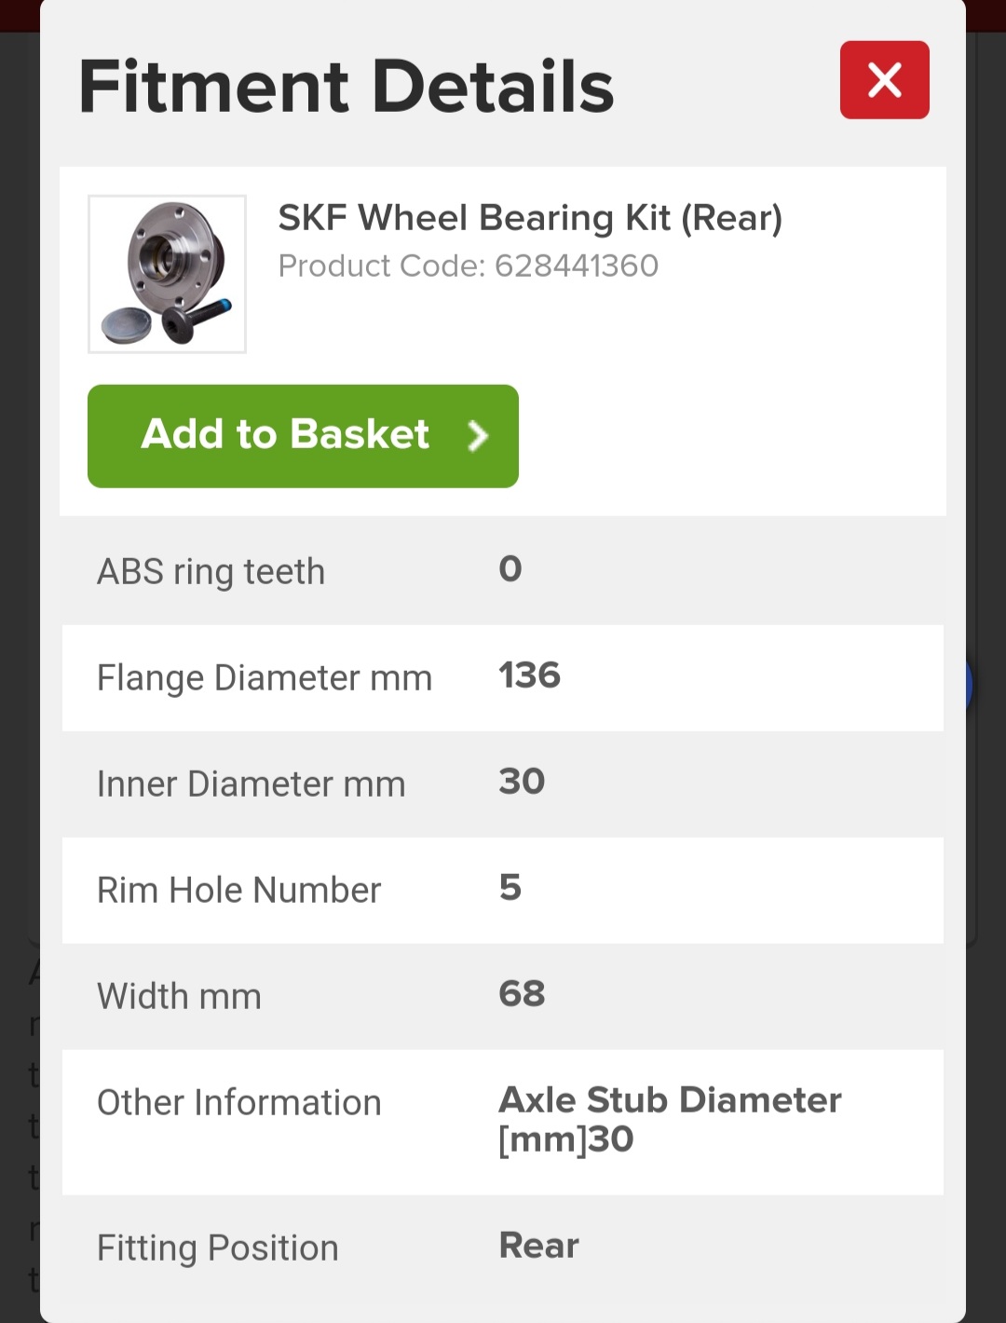Click the rim hole number value 5

(510, 888)
